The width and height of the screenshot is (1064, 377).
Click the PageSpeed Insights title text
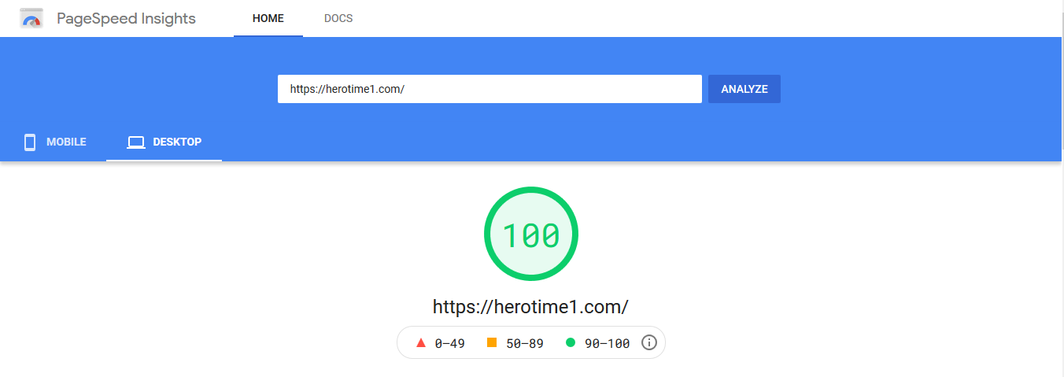[x=127, y=18]
